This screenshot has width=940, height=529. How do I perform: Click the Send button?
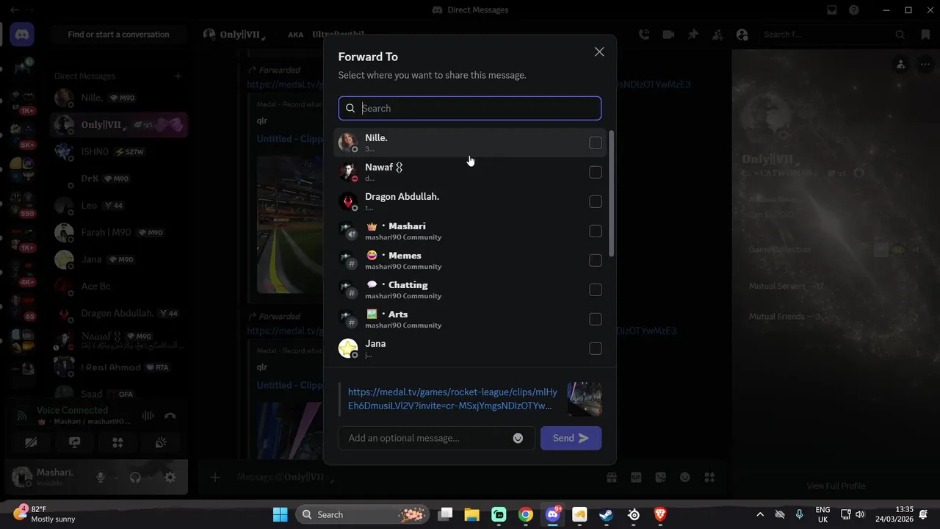[x=571, y=438]
